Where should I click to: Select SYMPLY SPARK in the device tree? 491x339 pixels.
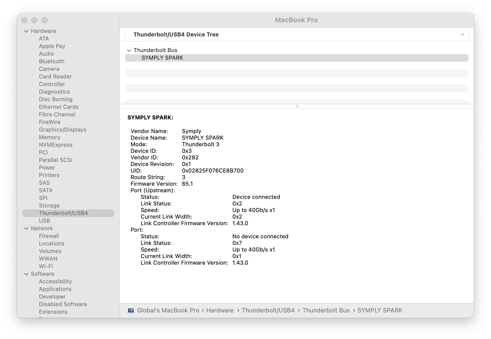pyautogui.click(x=162, y=58)
